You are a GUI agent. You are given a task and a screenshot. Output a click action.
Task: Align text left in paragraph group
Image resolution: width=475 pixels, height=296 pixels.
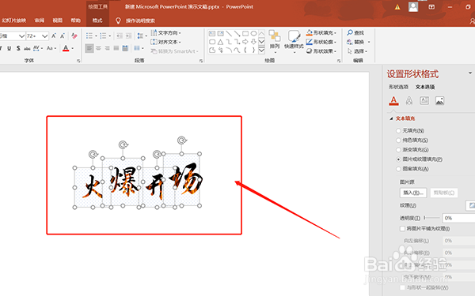coord(89,48)
